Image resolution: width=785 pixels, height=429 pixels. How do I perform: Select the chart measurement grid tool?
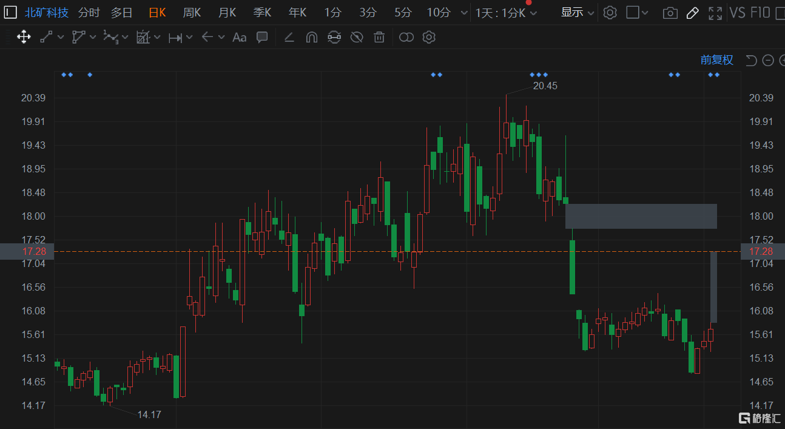(143, 38)
